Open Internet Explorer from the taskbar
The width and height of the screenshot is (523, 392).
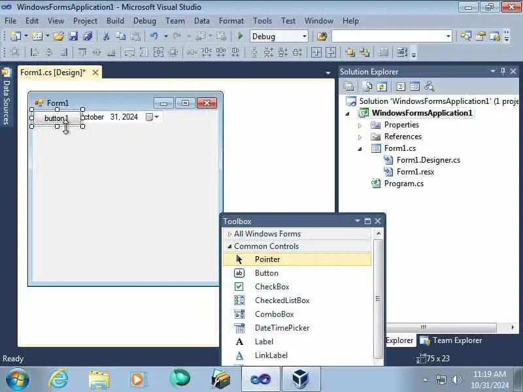pos(58,380)
